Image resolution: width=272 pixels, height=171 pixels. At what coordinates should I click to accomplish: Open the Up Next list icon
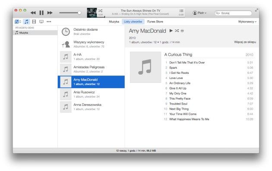click(x=181, y=10)
